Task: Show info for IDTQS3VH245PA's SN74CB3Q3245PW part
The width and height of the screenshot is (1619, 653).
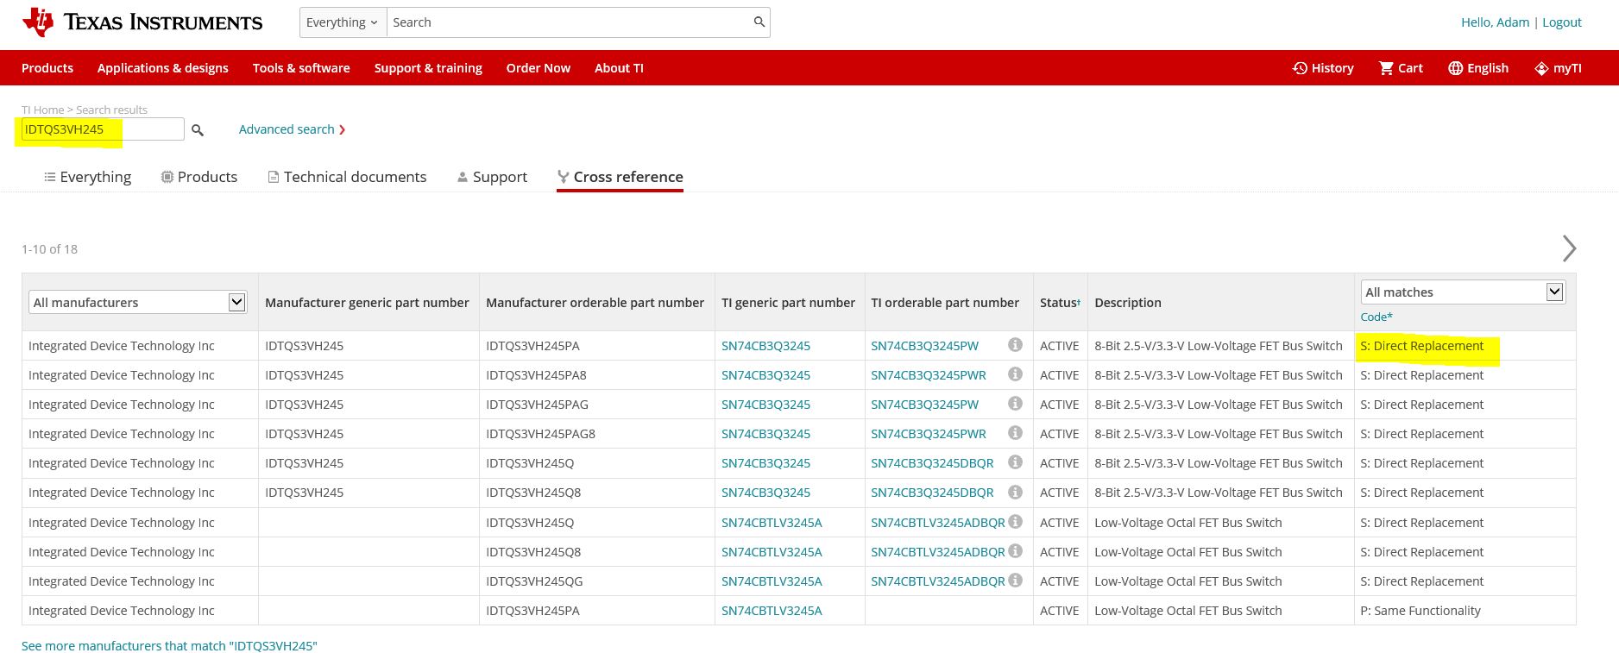Action: (1015, 345)
